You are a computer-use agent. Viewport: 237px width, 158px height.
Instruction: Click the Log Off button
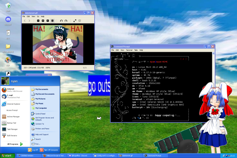pos(33,150)
